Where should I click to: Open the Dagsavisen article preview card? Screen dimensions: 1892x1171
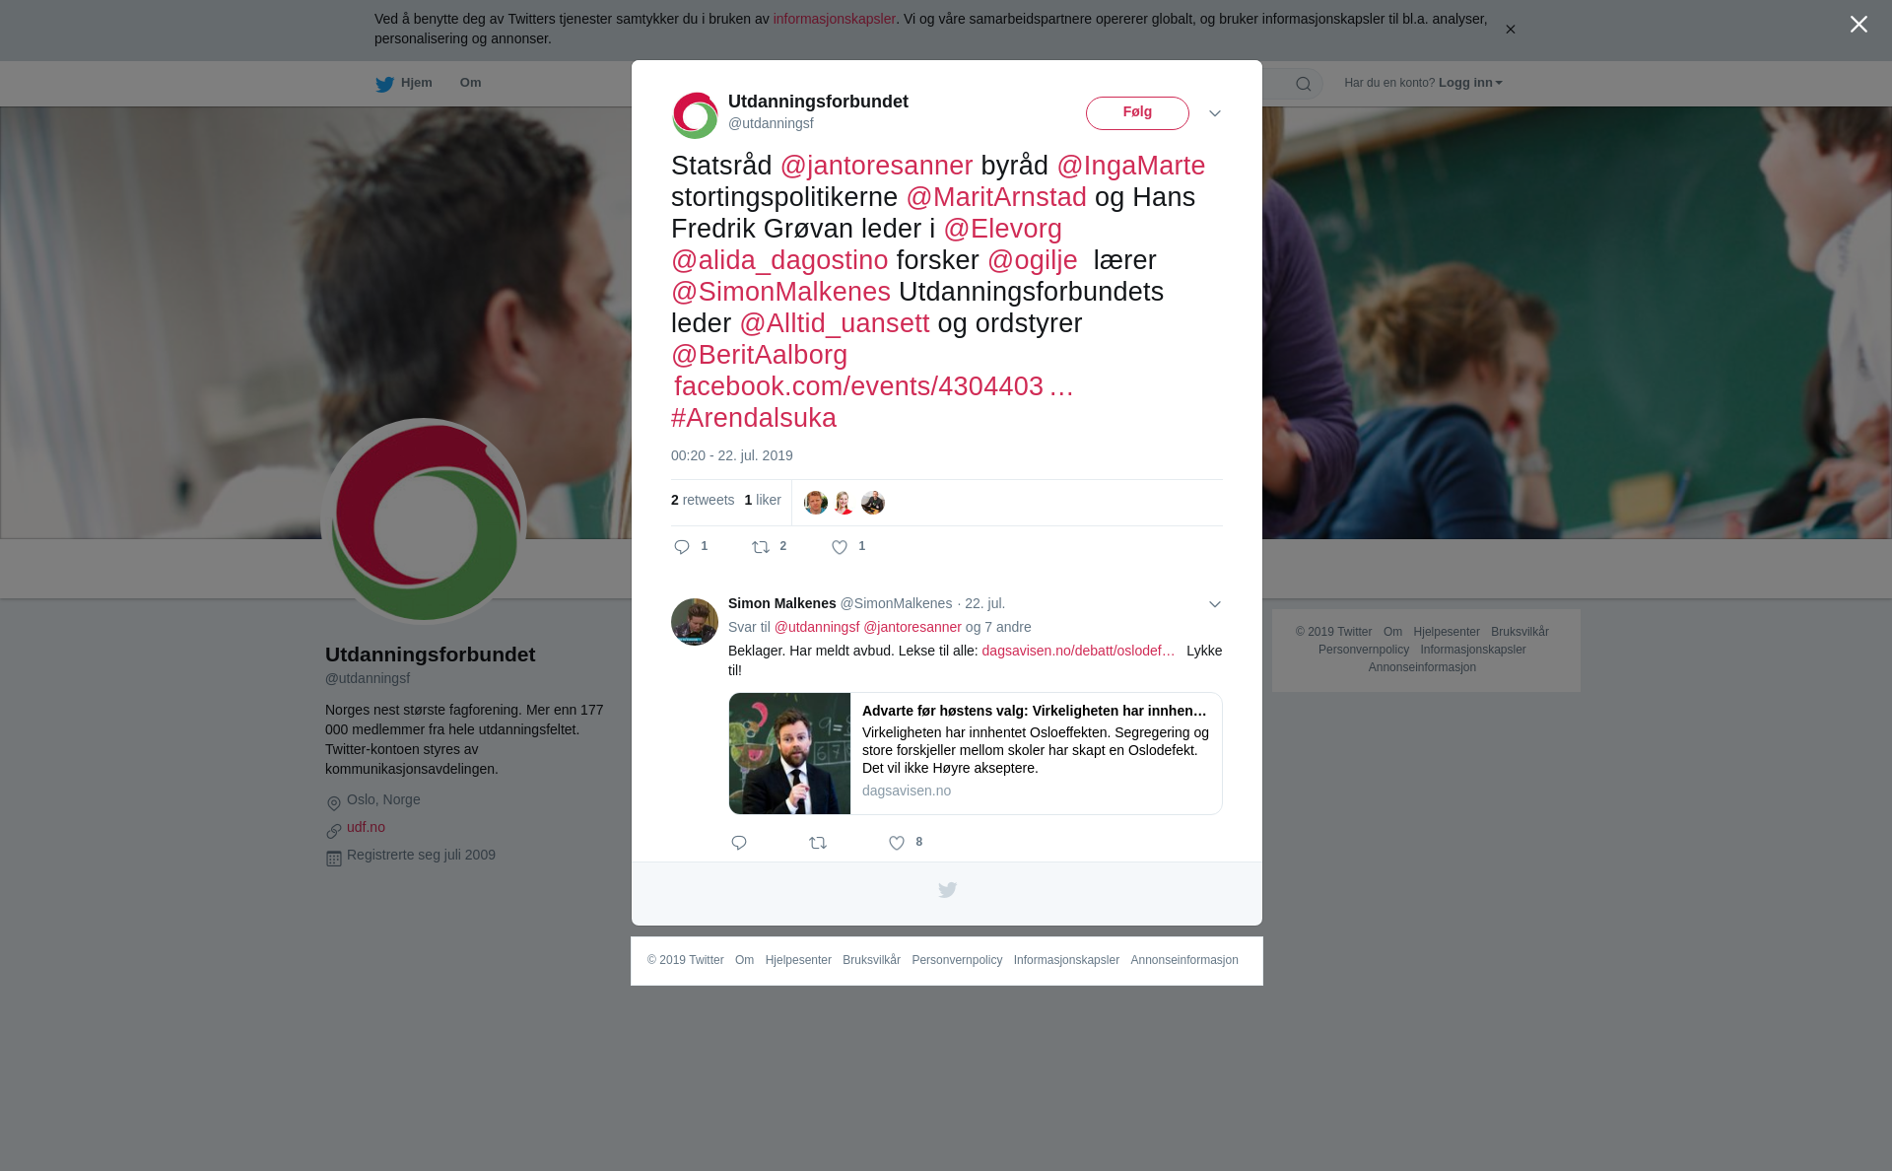976,754
